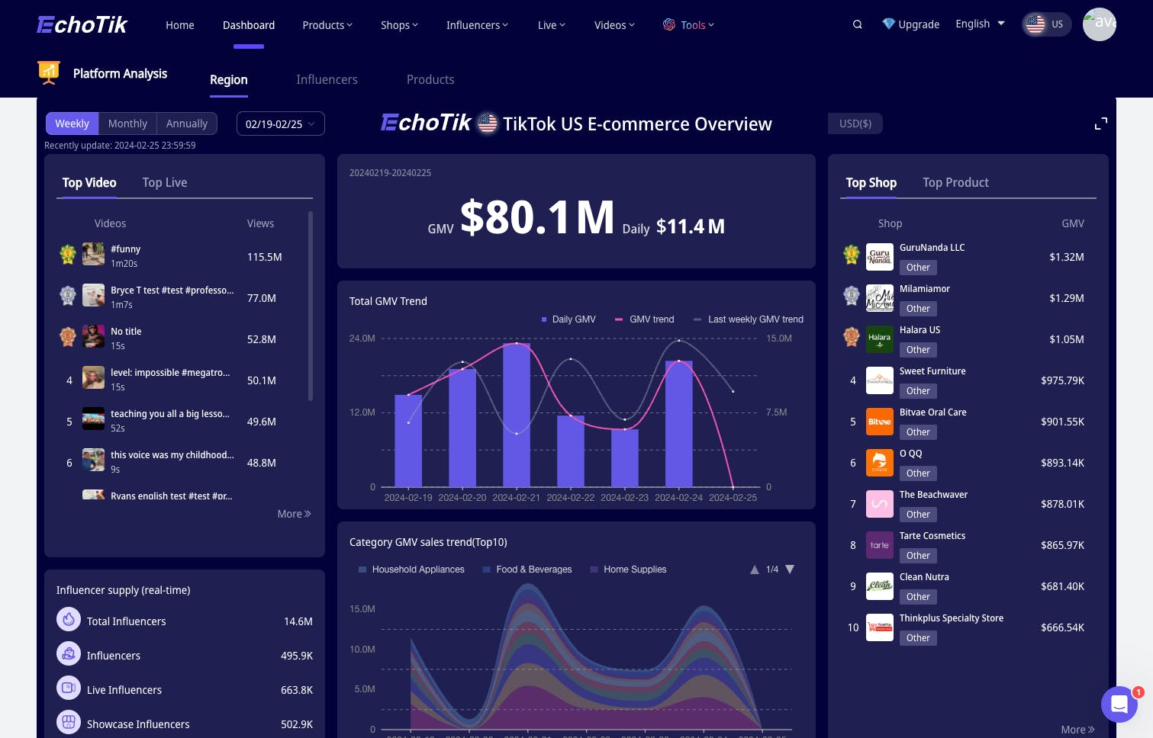
Task: Show next category legend page arrow
Action: tap(790, 570)
